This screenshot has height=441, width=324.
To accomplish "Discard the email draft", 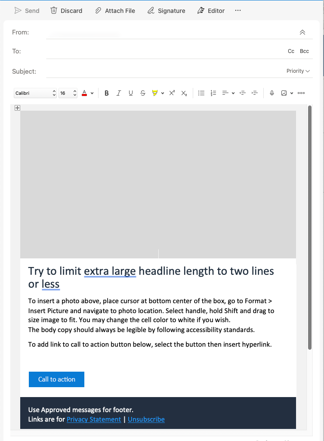I will tap(66, 11).
